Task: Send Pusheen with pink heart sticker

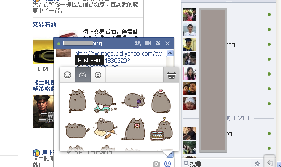Action: pyautogui.click(x=161, y=101)
